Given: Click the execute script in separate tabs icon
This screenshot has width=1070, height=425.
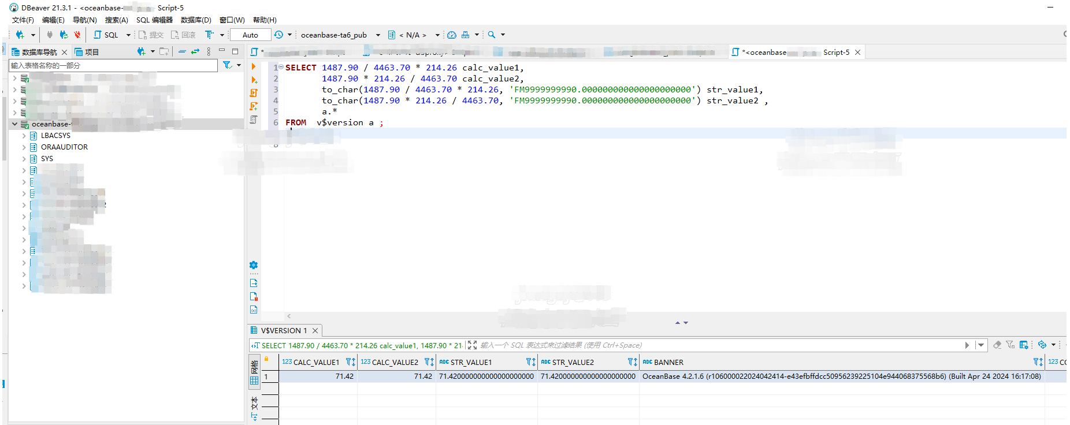Looking at the screenshot, I should [254, 106].
